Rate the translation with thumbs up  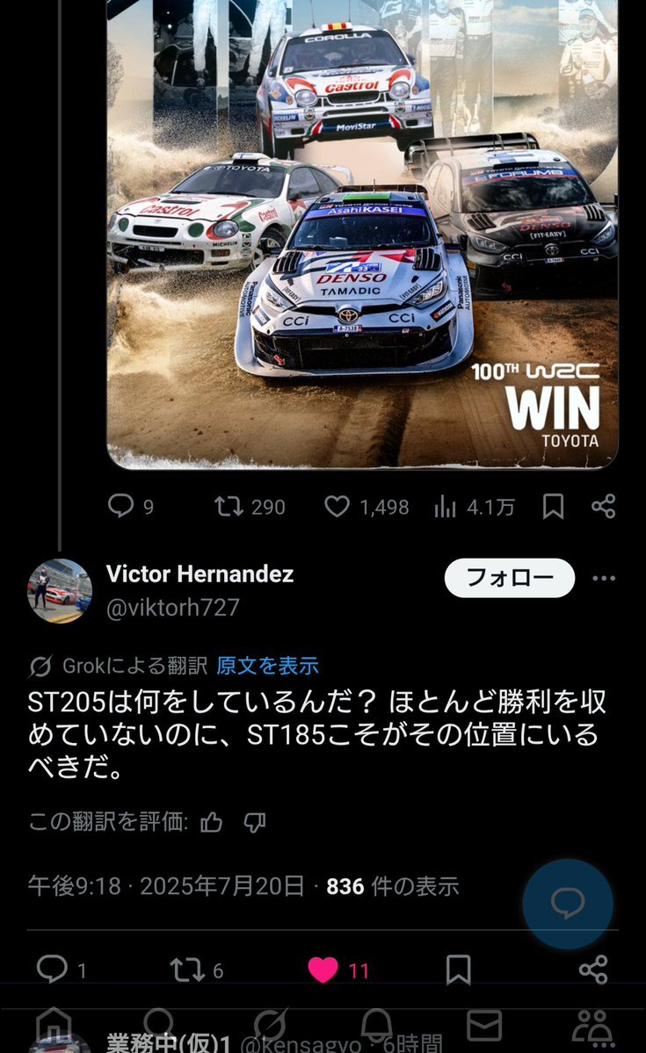tap(212, 822)
